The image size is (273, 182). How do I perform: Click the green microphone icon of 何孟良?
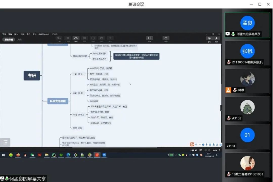click(x=233, y=34)
